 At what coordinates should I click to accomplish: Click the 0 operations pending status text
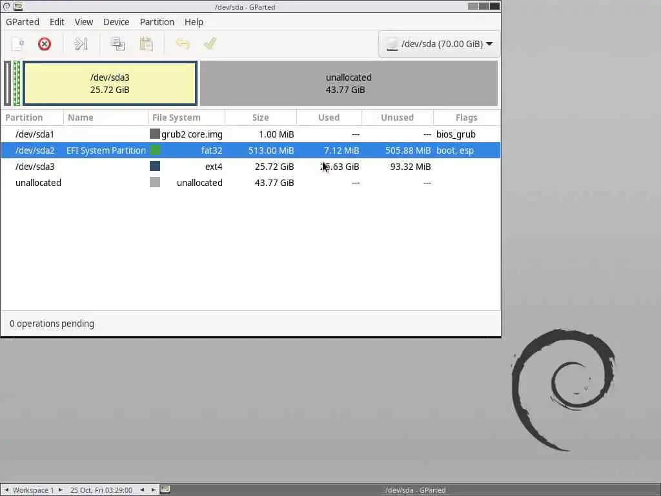tap(52, 324)
